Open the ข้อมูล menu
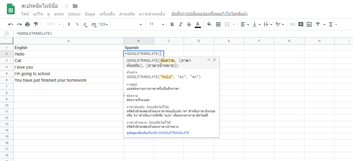Screen dimensions: 353x161 pyautogui.click(x=90, y=14)
